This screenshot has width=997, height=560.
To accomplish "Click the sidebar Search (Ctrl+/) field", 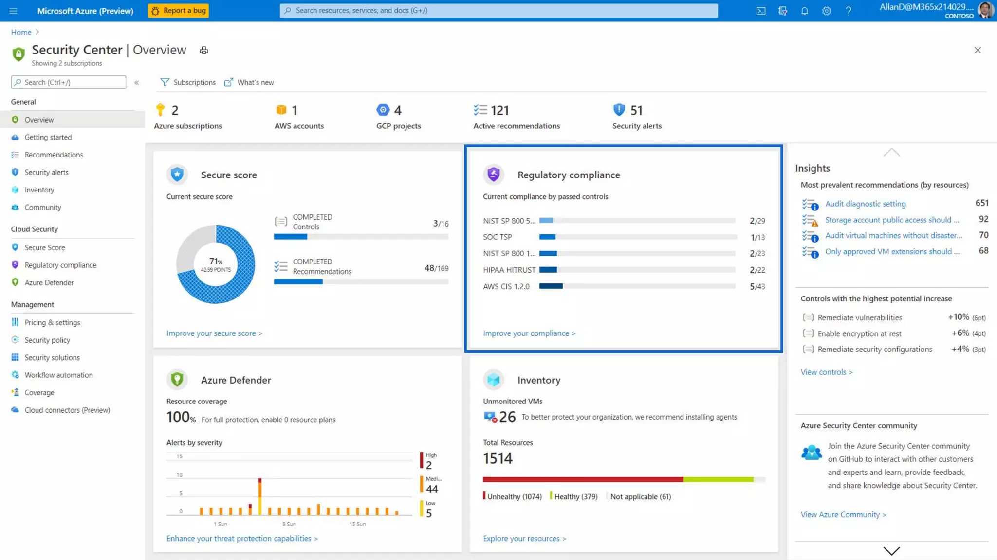I will 69,82.
